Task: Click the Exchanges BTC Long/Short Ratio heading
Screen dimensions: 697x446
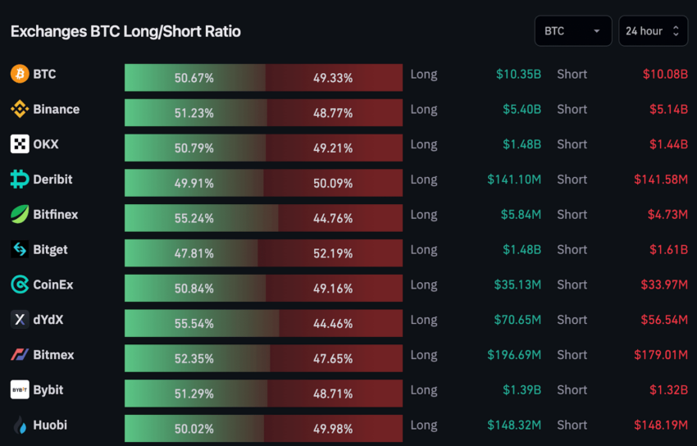Action: [125, 31]
